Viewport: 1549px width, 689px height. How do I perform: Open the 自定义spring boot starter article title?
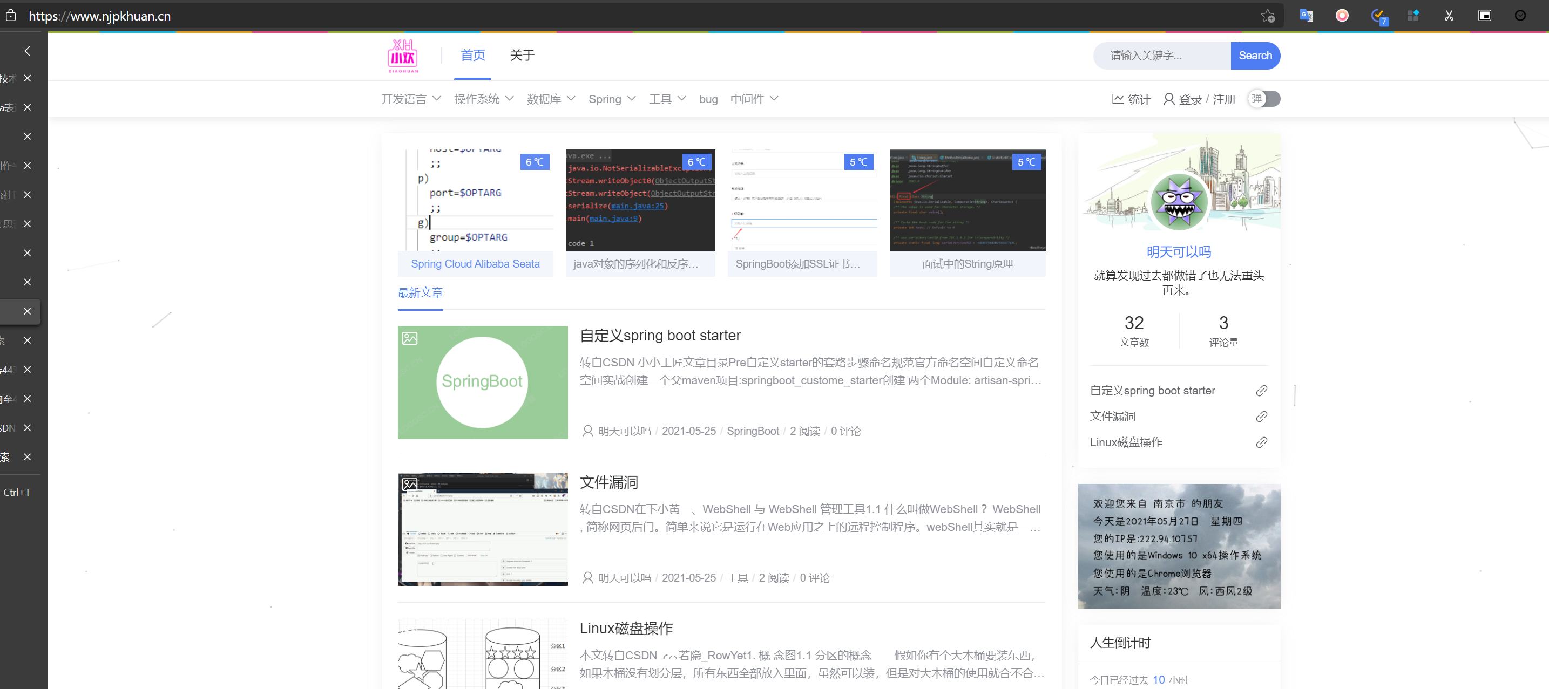click(660, 335)
